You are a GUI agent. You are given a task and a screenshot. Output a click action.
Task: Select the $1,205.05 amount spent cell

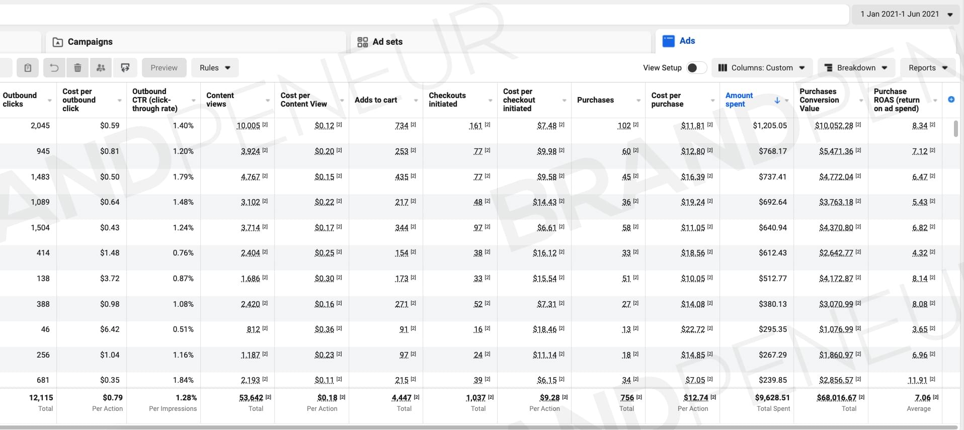pyautogui.click(x=770, y=126)
